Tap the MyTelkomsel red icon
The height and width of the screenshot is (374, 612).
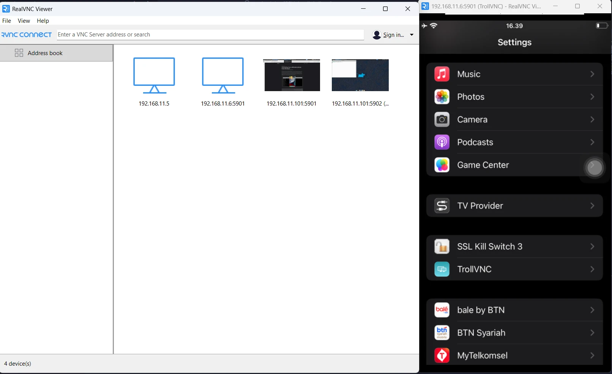tap(442, 355)
